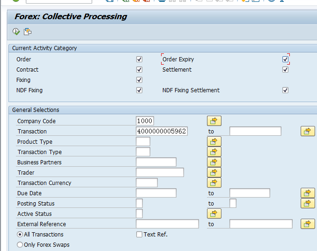Click the Transaction number input field

click(162, 132)
